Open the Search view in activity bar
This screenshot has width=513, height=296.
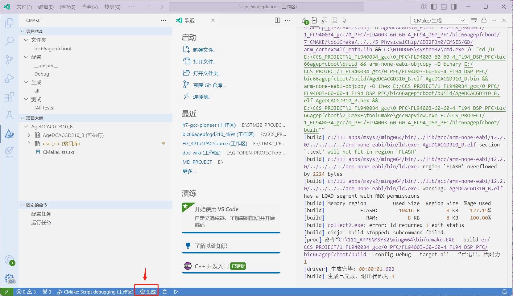[x=9, y=41]
